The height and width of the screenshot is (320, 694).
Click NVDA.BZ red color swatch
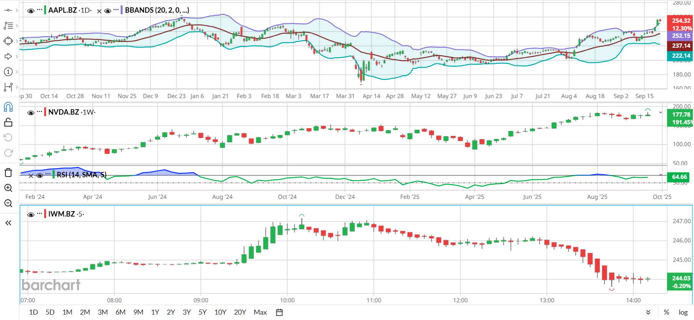[x=45, y=112]
